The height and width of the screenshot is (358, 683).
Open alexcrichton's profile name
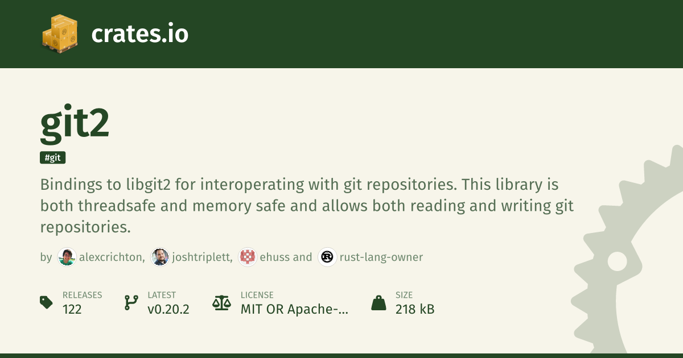112,257
